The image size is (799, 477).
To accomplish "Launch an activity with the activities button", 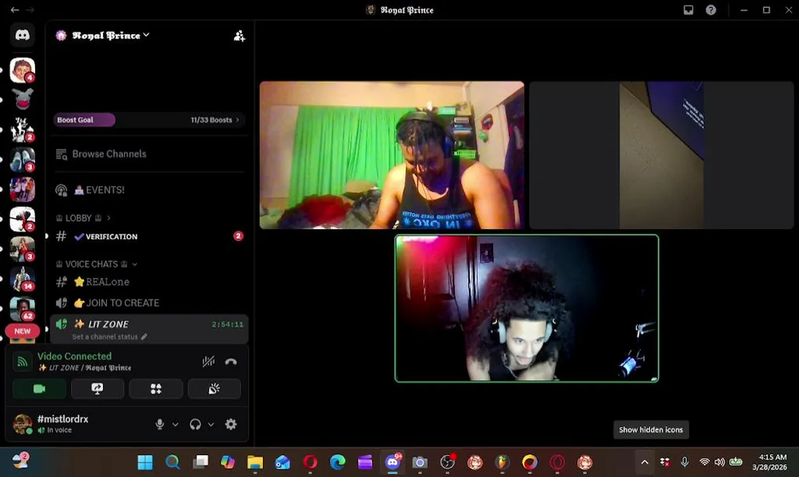I will 156,389.
